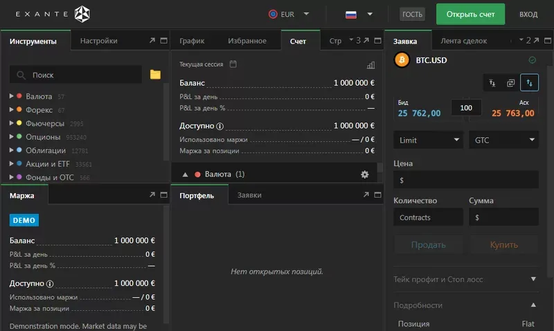
Task: Switch to the Заявки tab
Action: click(x=249, y=195)
